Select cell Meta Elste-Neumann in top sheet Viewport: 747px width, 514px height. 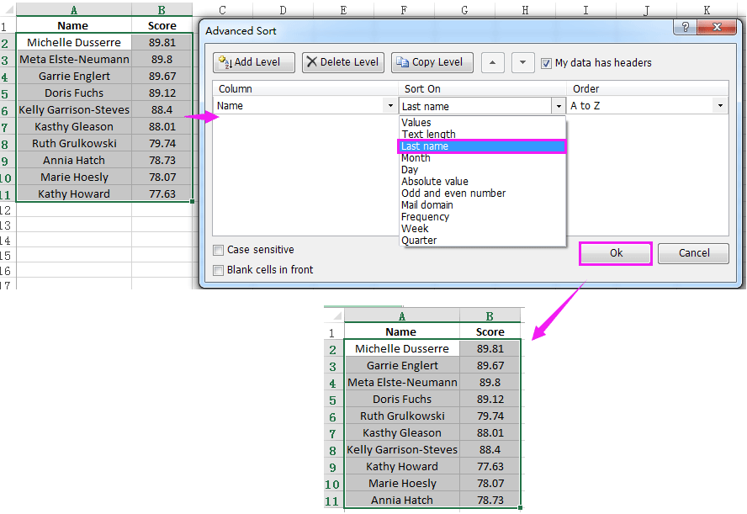[x=74, y=60]
